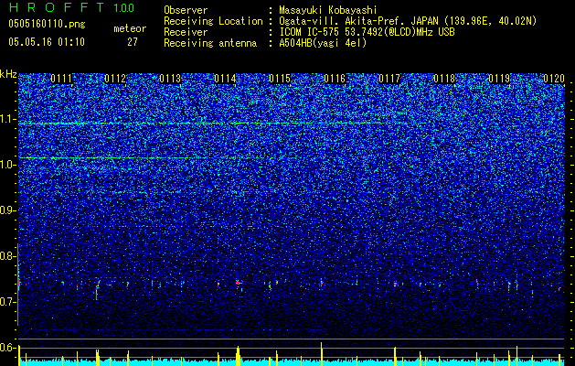Click the Observer field label
Screen dimensions: 575x366
point(186,10)
